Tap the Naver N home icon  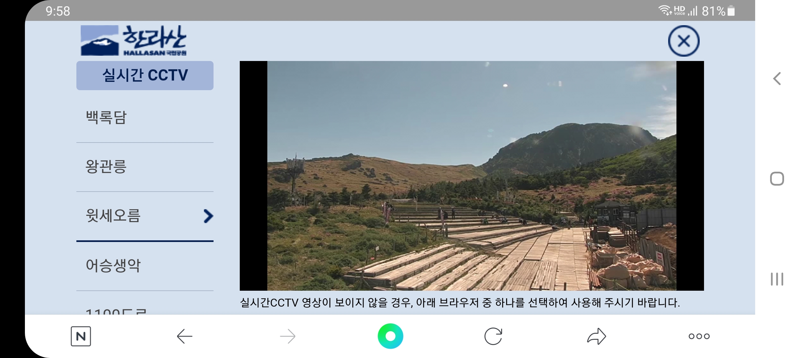(x=81, y=336)
